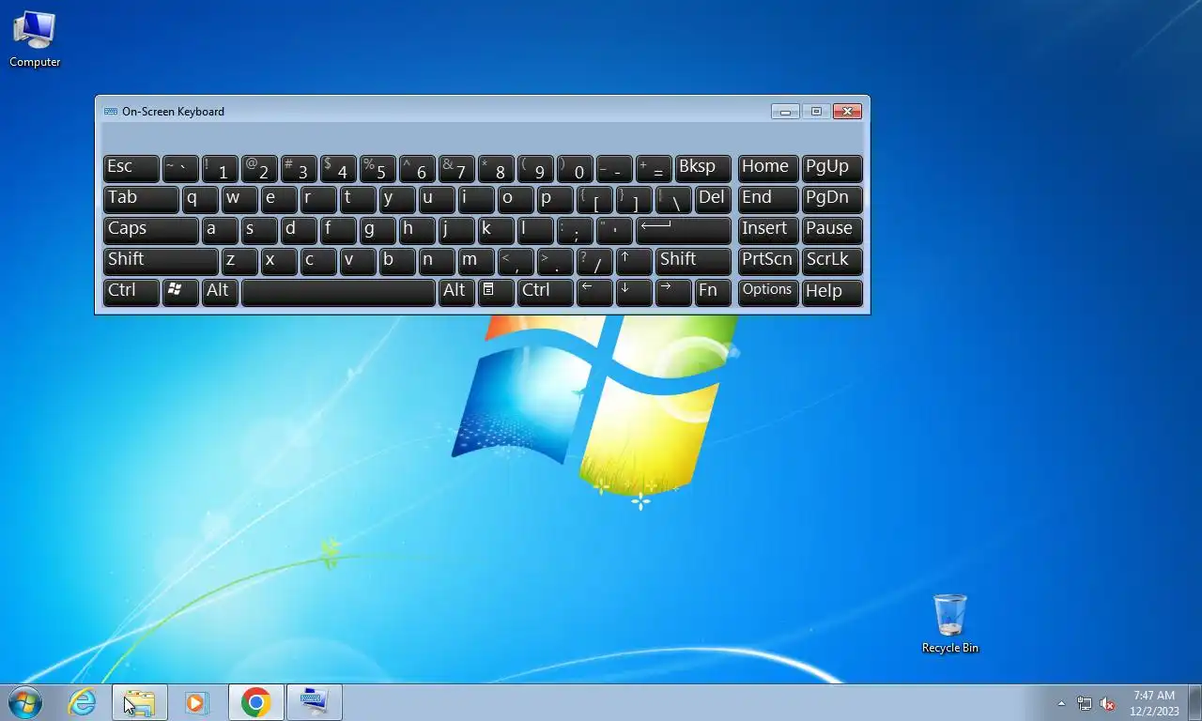Click the Tab key
1202x721 pixels.
point(141,199)
